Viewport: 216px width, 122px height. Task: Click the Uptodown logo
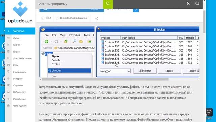coord(20,12)
